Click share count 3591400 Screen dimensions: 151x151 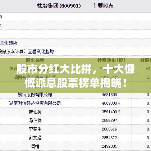click(x=109, y=112)
